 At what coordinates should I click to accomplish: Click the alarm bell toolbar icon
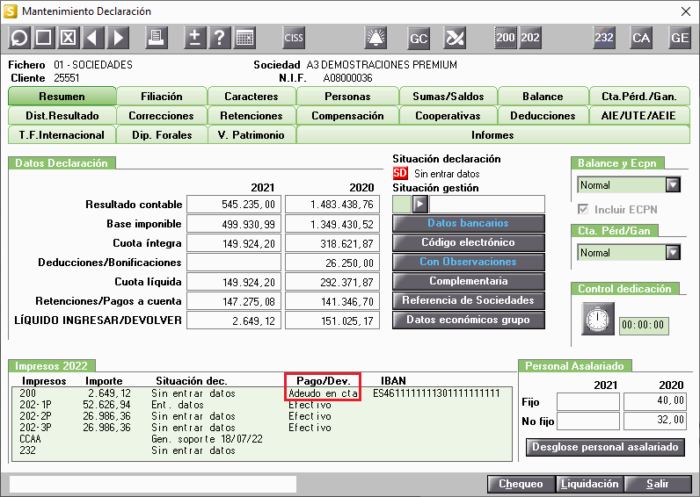(375, 38)
